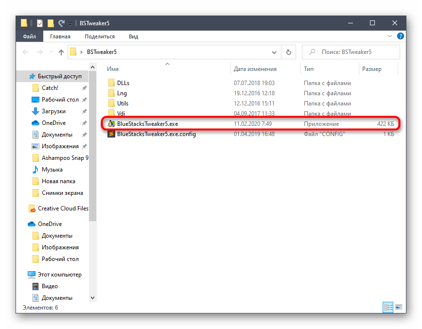Image resolution: width=422 pixels, height=329 pixels.
Task: Click the pin icon next to Загрузки
Action: tap(84, 111)
